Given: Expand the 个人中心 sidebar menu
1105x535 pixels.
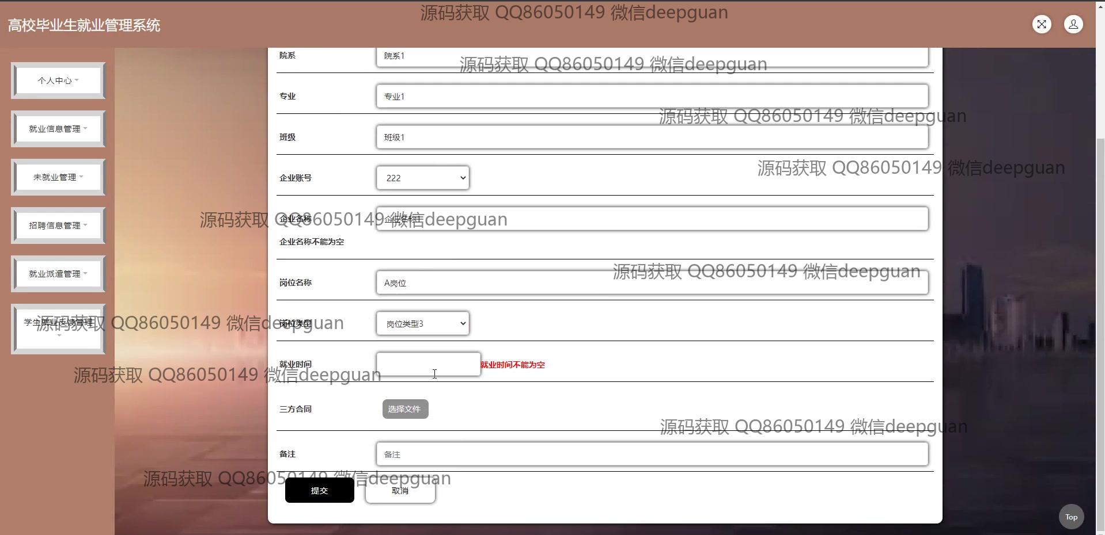Looking at the screenshot, I should click(x=58, y=81).
